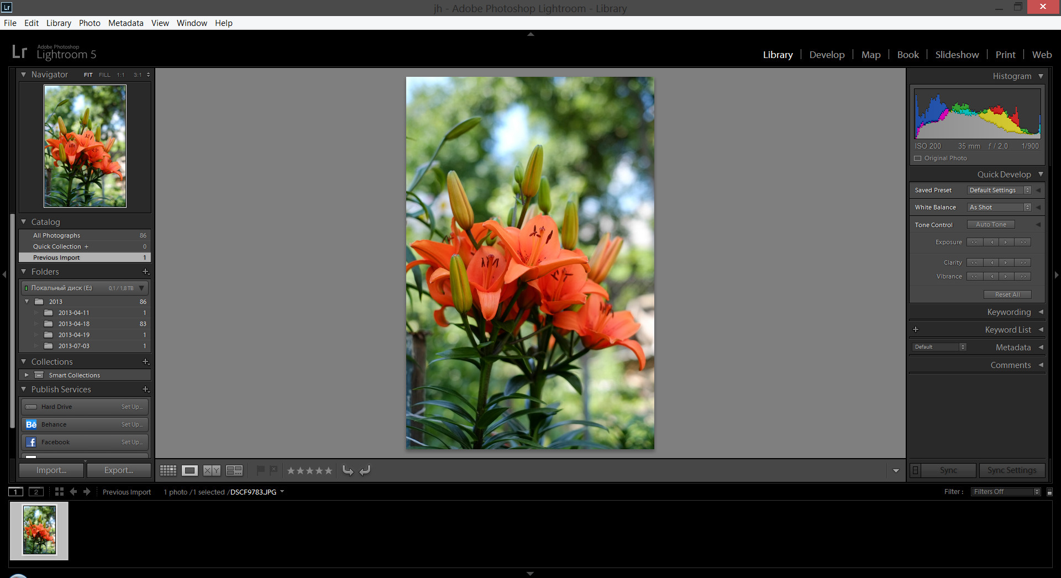Show grid from filmstrip grid icon
1061x578 pixels.
pos(59,492)
